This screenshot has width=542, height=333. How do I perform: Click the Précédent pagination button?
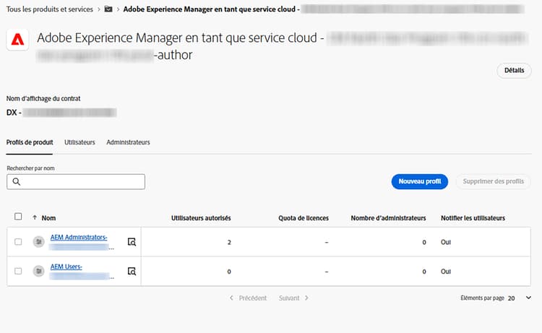pos(249,298)
